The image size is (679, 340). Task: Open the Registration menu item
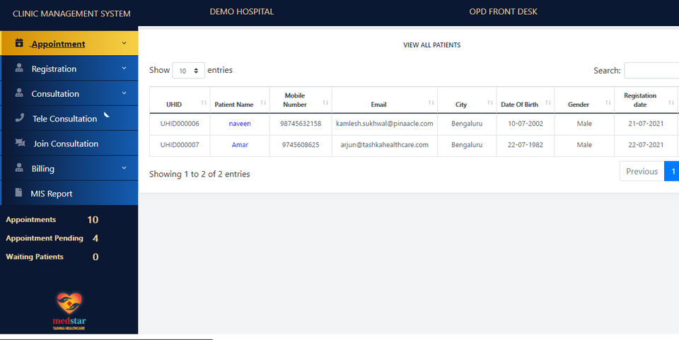click(x=69, y=69)
